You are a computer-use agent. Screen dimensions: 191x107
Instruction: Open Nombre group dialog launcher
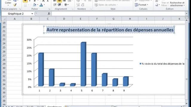pos(91,9)
